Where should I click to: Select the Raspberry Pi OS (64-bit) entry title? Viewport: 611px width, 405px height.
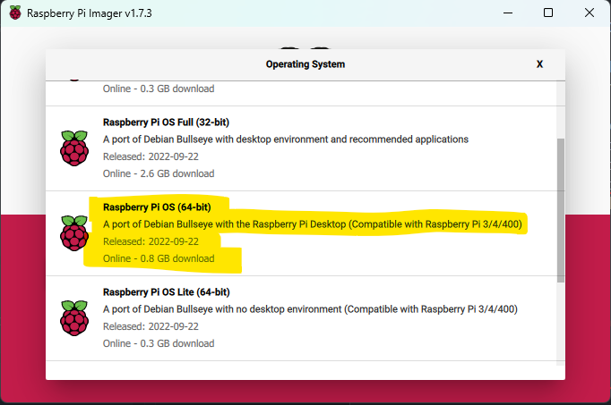point(157,207)
